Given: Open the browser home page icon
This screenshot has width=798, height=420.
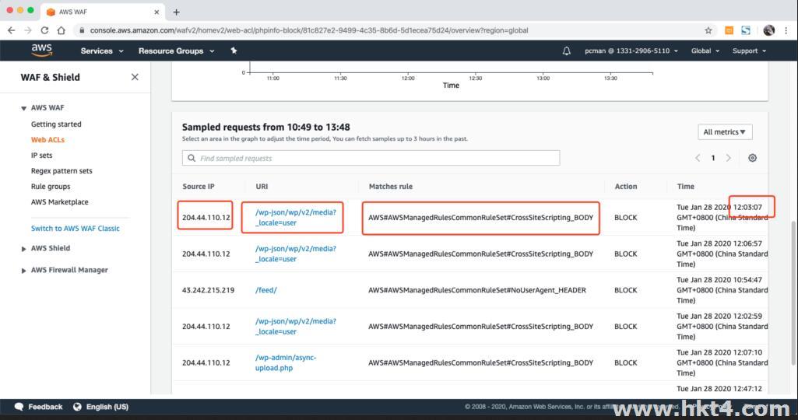Looking at the screenshot, I should click(x=62, y=30).
